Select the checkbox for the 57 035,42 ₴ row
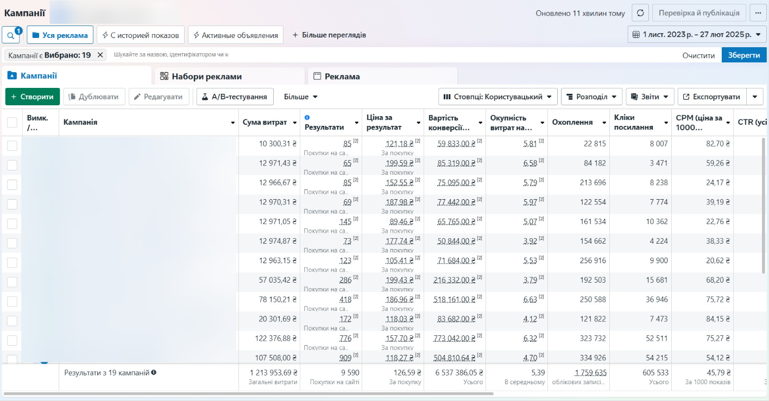The height and width of the screenshot is (401, 769). click(12, 282)
